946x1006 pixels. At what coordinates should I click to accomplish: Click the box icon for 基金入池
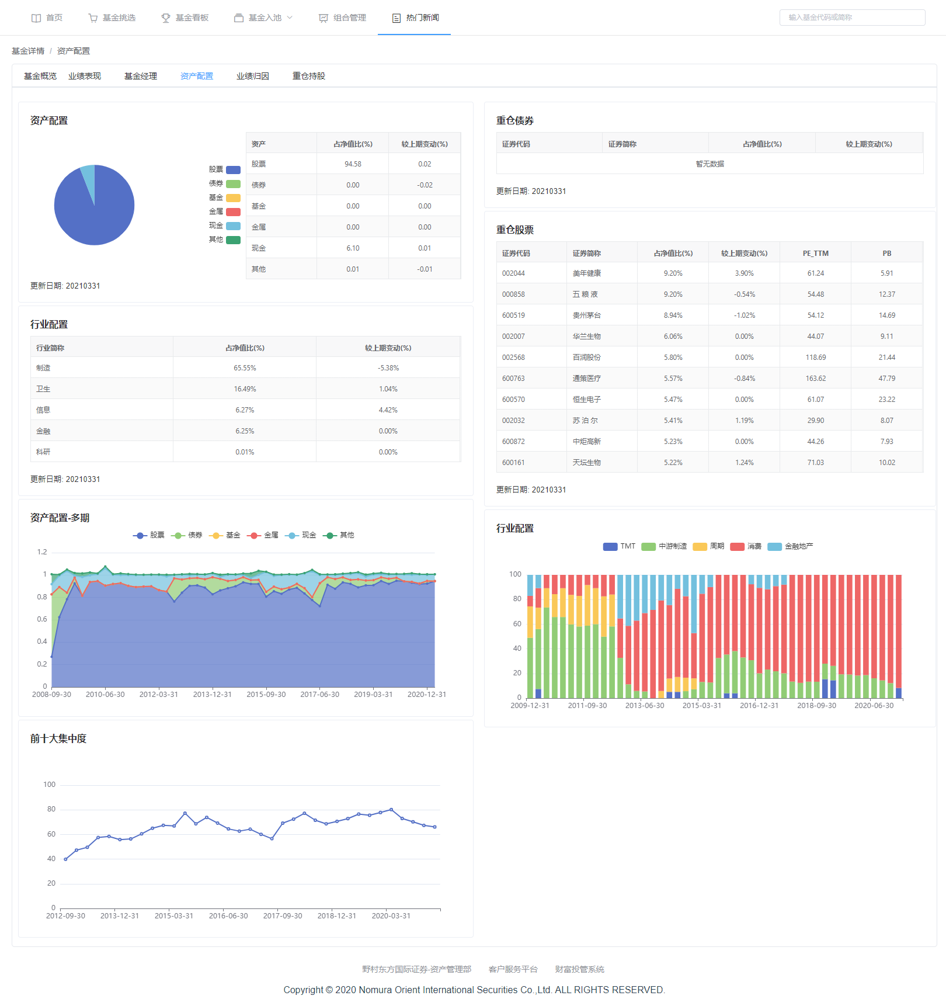[x=239, y=18]
